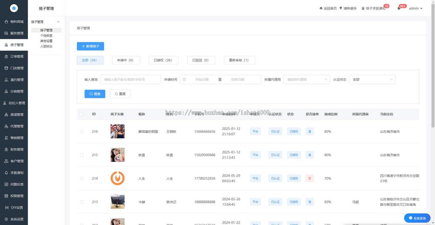The width and height of the screenshot is (435, 225).
Task: Click 马颖 agent cell in row 213
Action: click(x=355, y=202)
